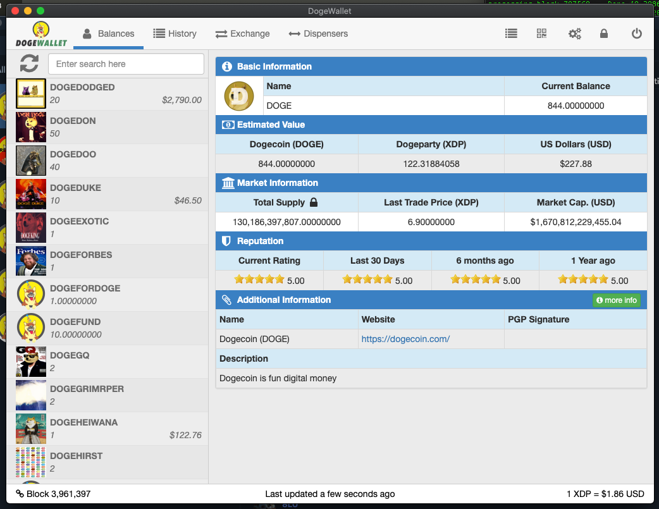This screenshot has height=509, width=659.
Task: Click the Reputation shield icon
Action: click(x=226, y=241)
